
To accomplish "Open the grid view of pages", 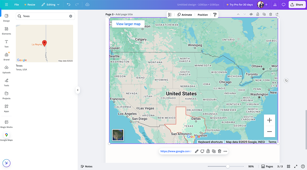I will click(288, 166).
